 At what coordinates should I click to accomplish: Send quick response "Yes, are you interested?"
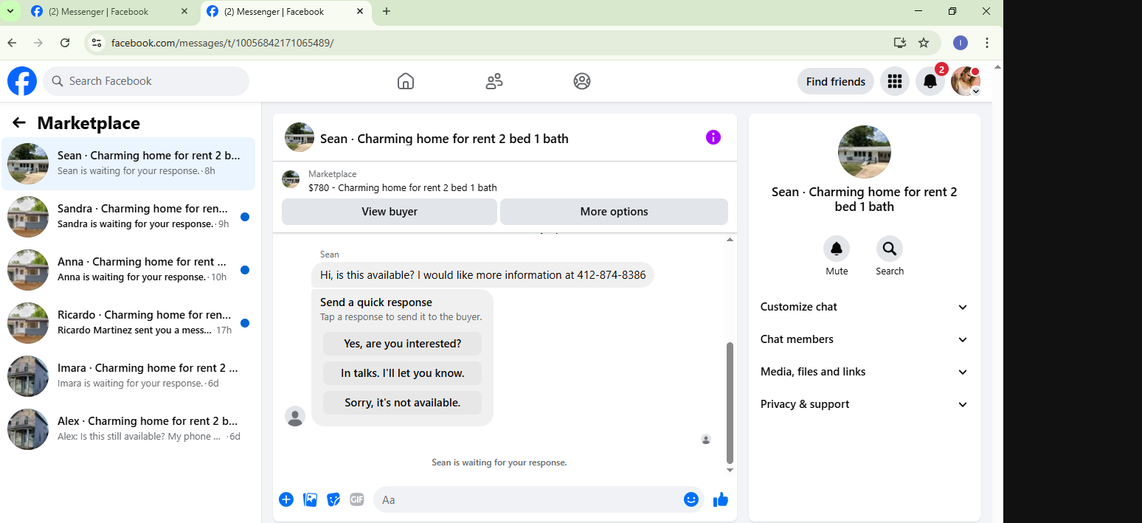402,344
